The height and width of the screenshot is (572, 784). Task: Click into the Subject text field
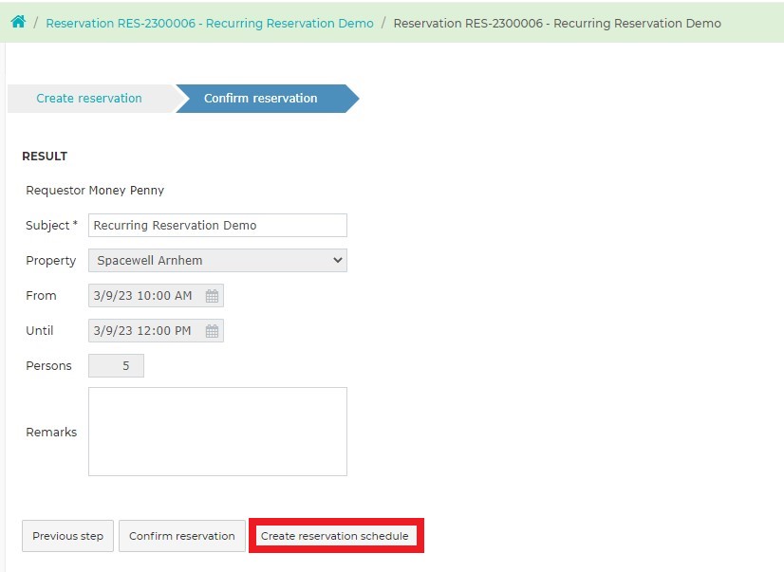[217, 226]
